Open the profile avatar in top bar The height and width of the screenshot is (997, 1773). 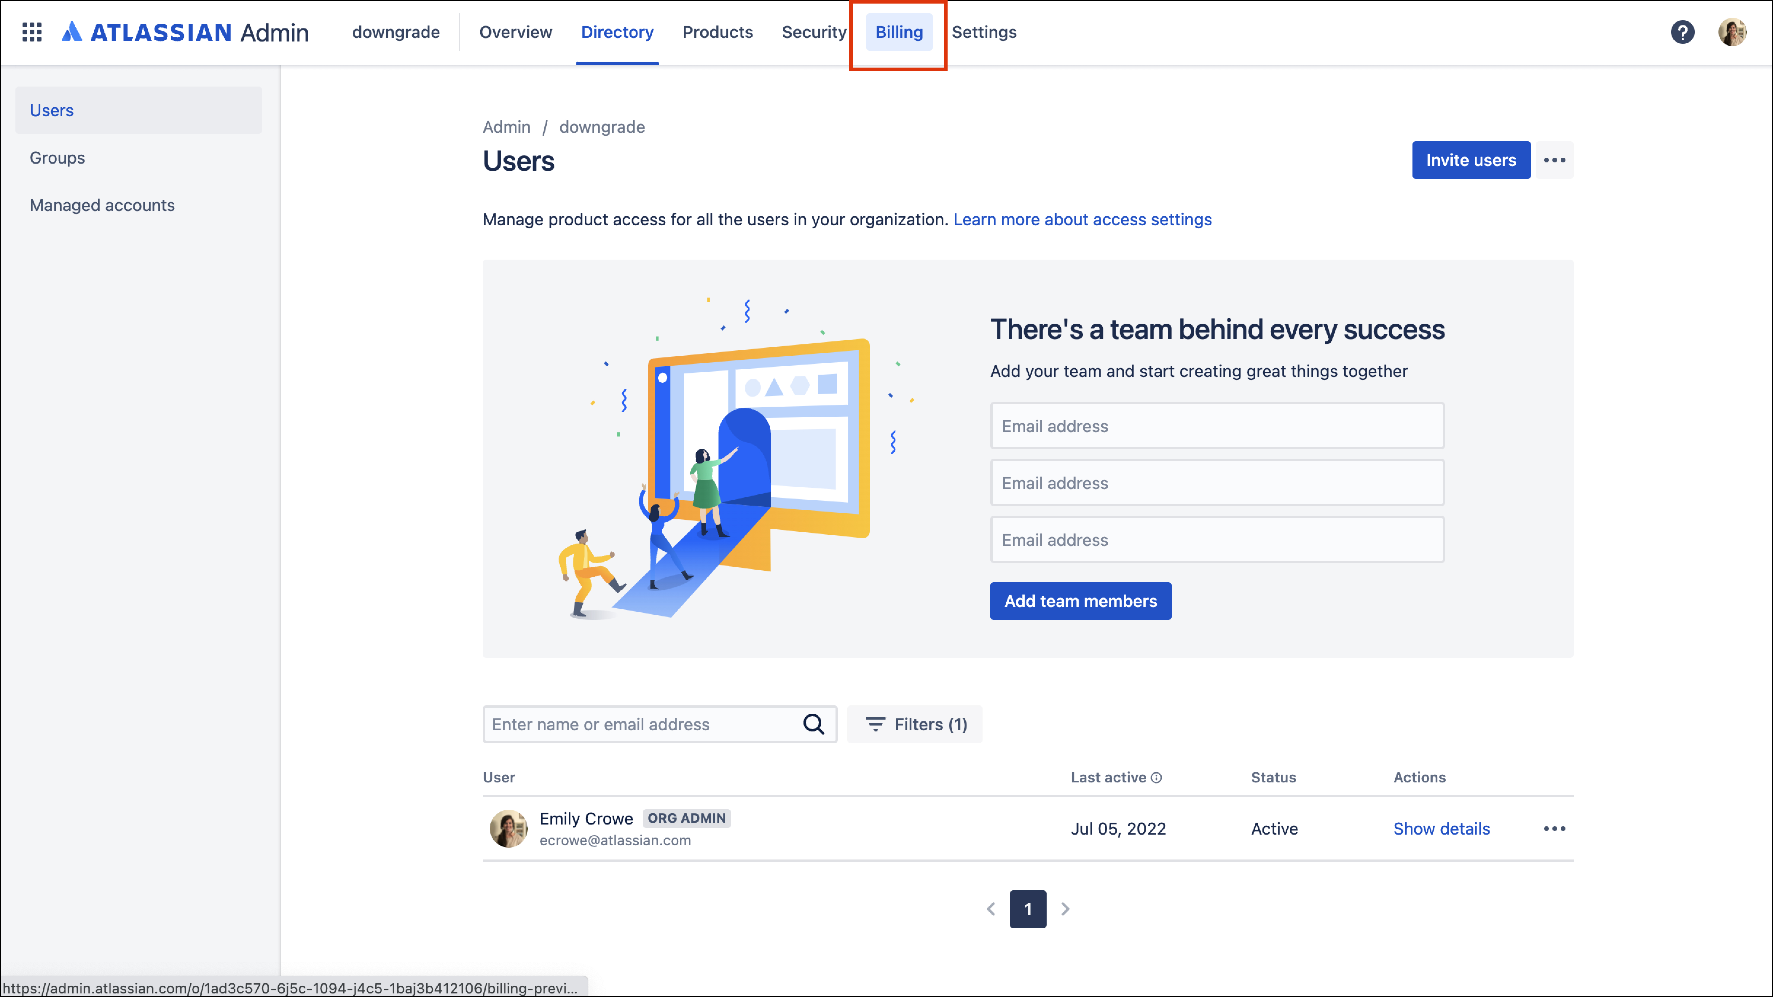[1732, 32]
